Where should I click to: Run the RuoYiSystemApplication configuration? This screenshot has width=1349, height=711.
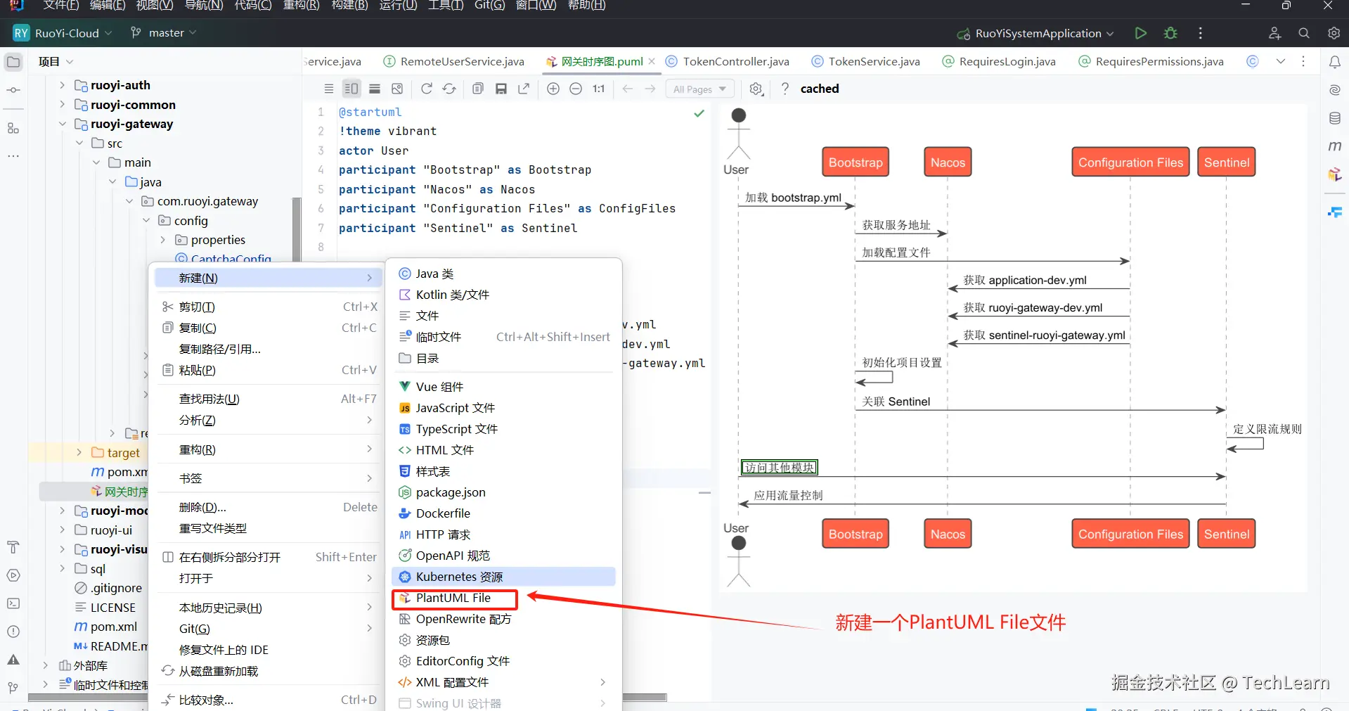click(x=1140, y=33)
